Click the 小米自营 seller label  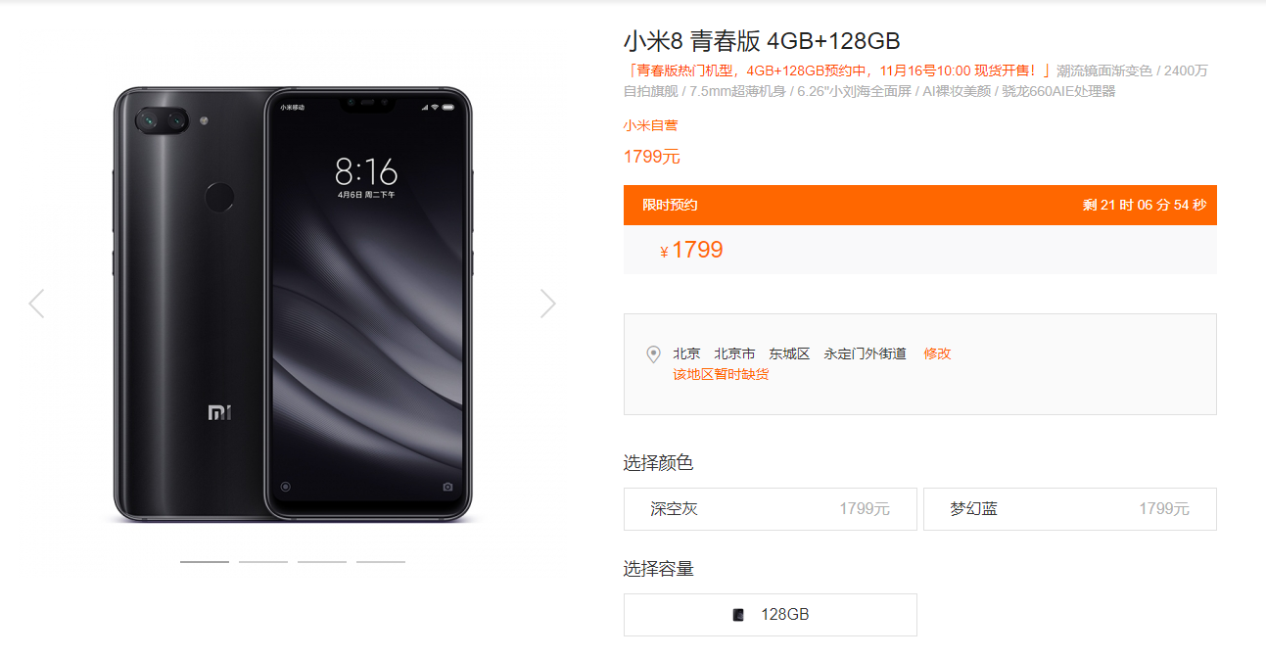coord(650,125)
